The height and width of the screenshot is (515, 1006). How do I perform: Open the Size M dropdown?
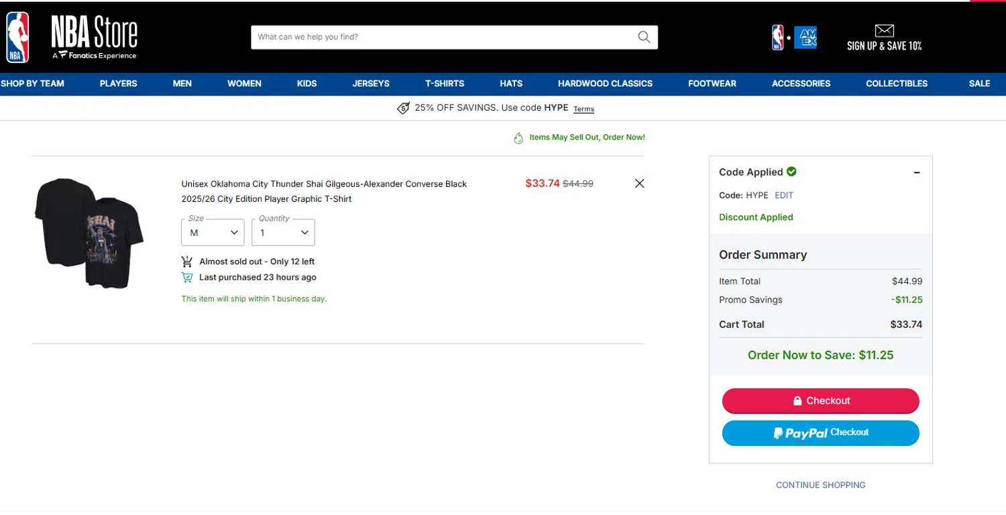(213, 232)
